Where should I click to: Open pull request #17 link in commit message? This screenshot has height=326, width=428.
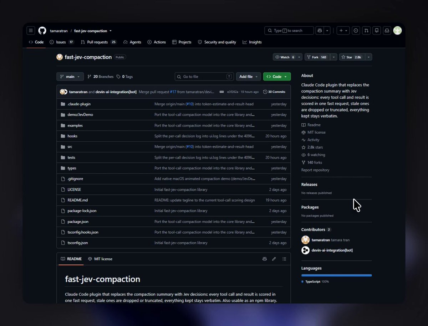click(173, 92)
